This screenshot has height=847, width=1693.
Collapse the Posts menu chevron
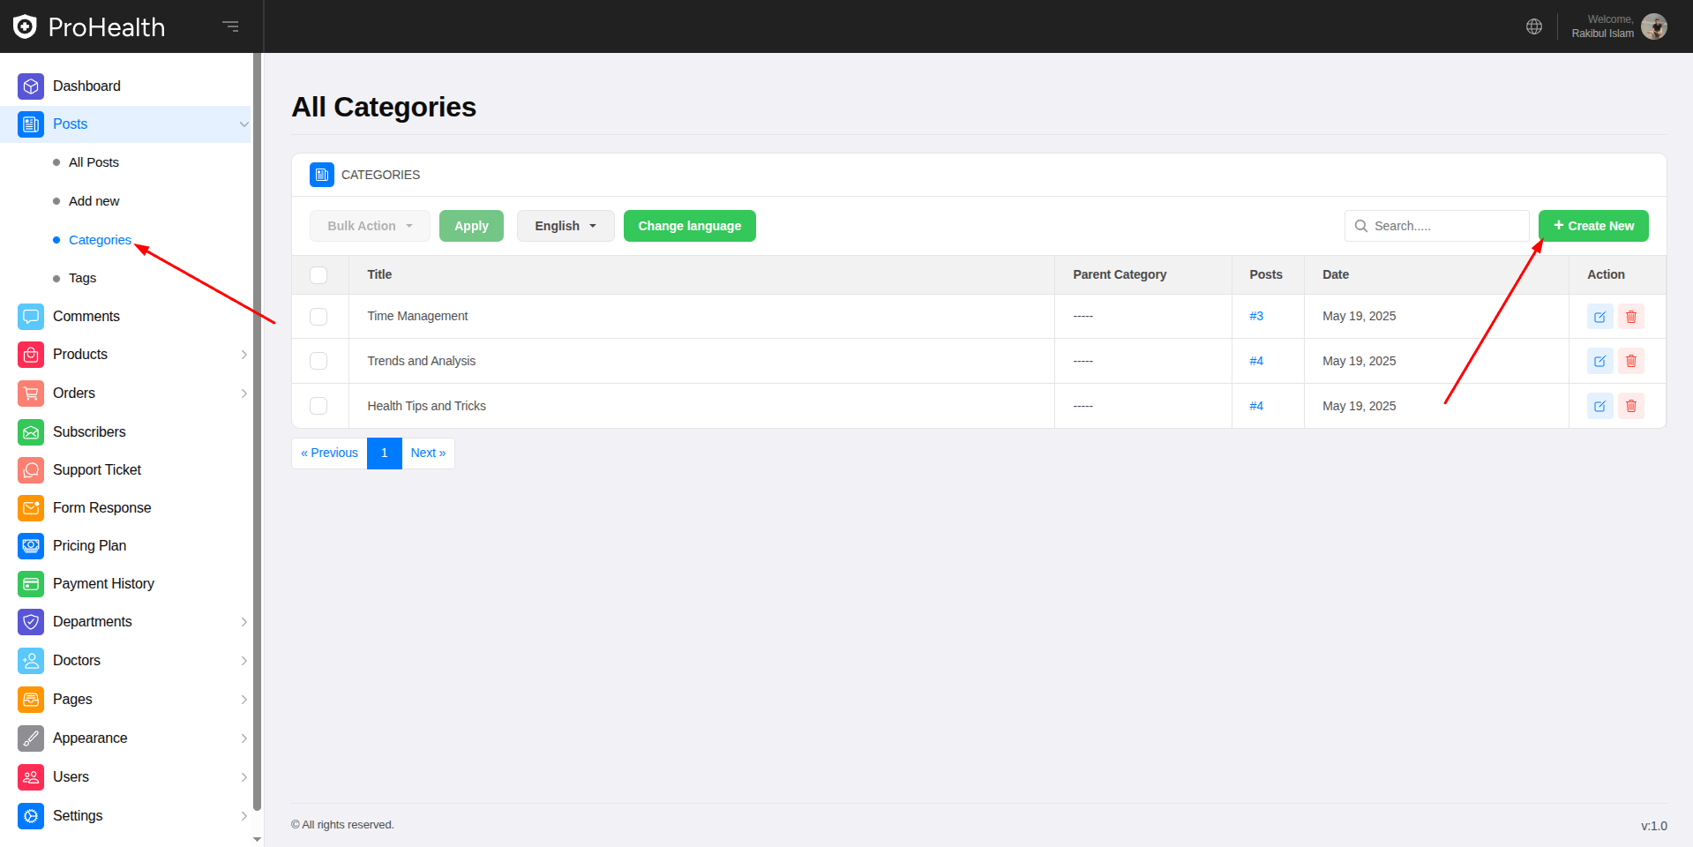(244, 124)
